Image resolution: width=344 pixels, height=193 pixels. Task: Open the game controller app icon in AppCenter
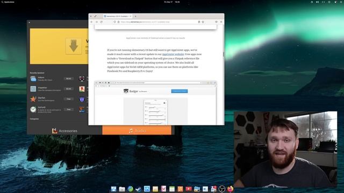coord(82,79)
